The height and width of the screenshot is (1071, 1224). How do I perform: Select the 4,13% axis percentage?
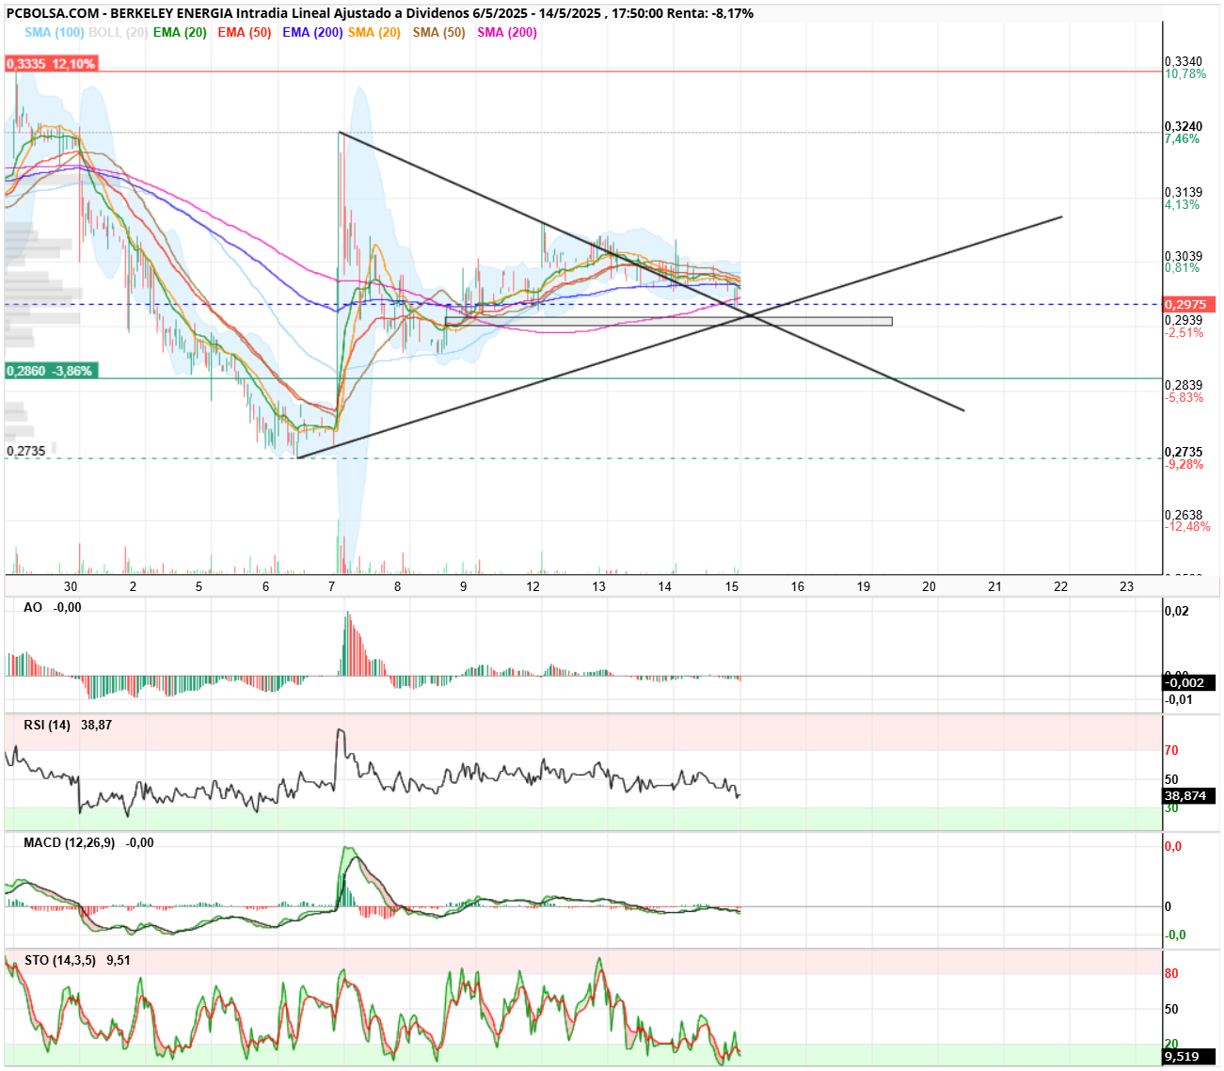coord(1183,204)
